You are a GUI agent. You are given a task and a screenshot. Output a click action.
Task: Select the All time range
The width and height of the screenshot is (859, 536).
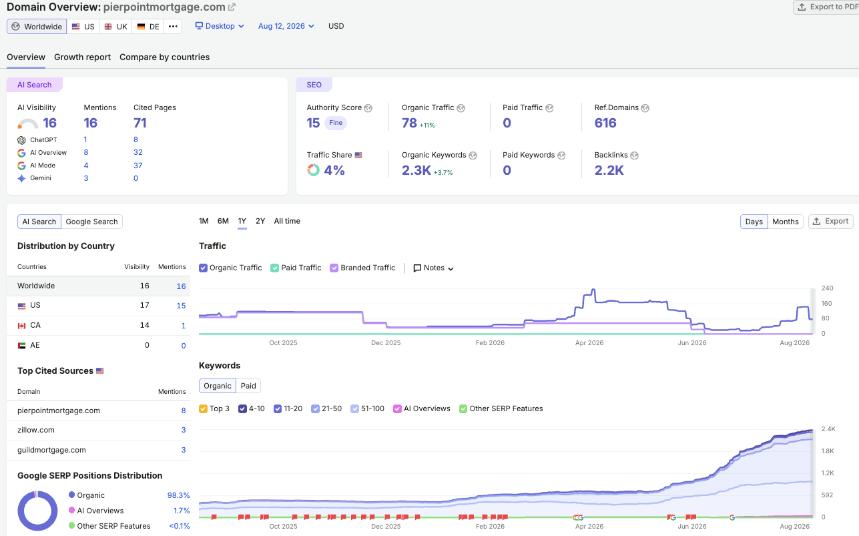click(287, 222)
